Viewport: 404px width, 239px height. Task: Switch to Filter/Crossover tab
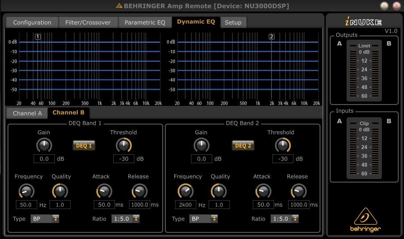[88, 22]
